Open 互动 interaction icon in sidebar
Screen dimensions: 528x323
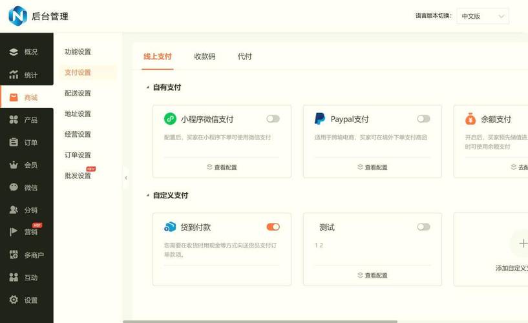14,277
